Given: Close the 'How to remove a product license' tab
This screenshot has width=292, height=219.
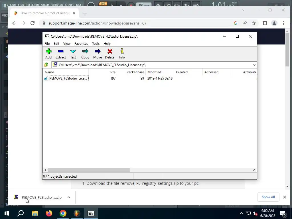Looking at the screenshot, I should coord(74,13).
